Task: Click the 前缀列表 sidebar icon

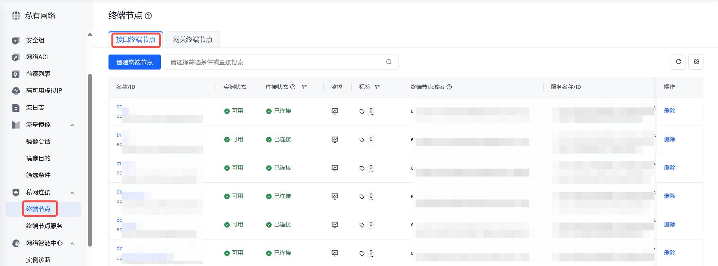Action: pyautogui.click(x=16, y=74)
